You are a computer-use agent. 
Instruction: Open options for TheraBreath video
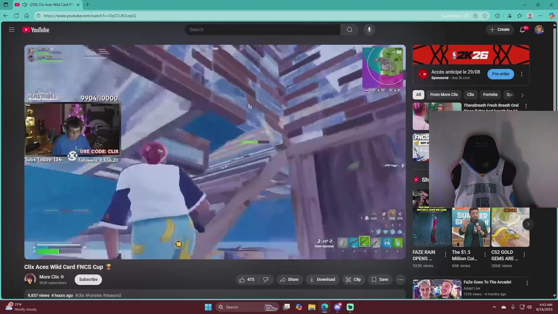[526, 106]
